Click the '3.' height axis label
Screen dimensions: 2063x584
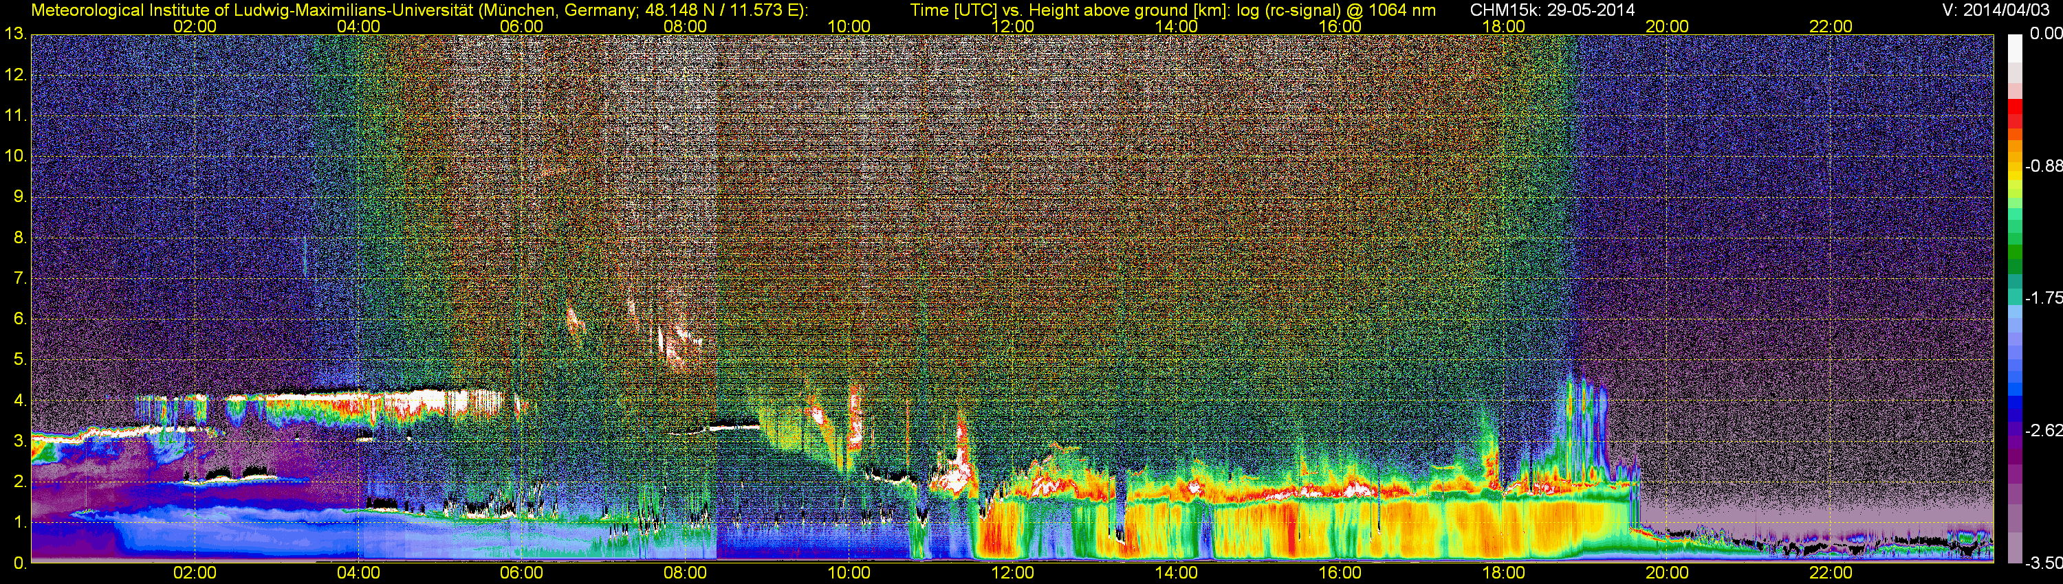[20, 441]
